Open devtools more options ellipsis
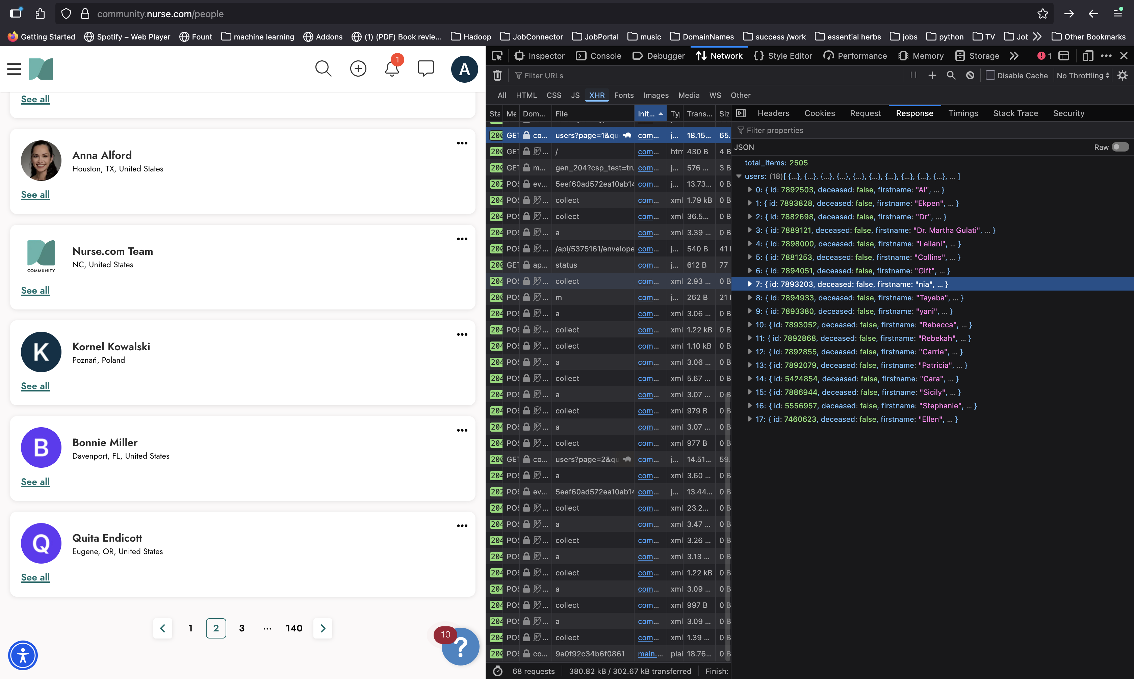This screenshot has width=1134, height=679. [1106, 56]
